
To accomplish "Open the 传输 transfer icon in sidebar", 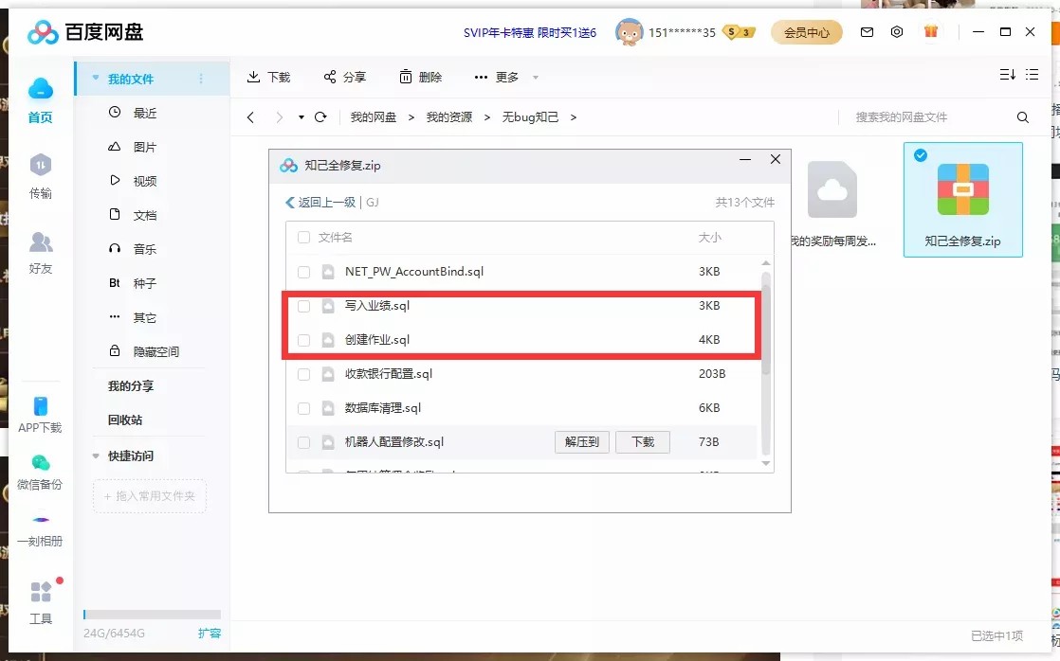I will pos(41,165).
